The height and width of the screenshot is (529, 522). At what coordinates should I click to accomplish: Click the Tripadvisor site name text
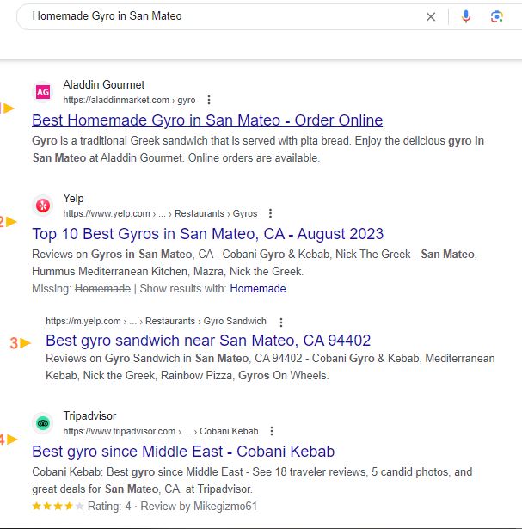89,416
